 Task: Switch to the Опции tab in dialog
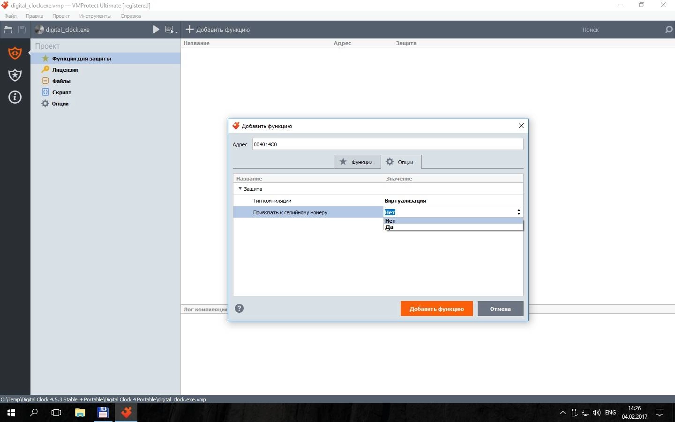pyautogui.click(x=401, y=162)
